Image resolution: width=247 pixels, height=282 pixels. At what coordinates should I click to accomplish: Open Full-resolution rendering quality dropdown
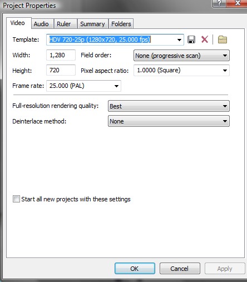click(169, 106)
